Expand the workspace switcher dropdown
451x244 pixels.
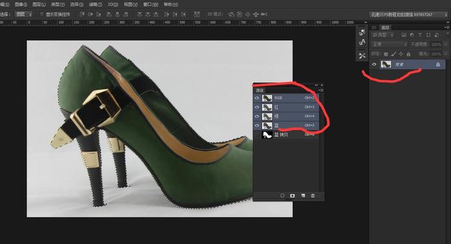coord(408,14)
